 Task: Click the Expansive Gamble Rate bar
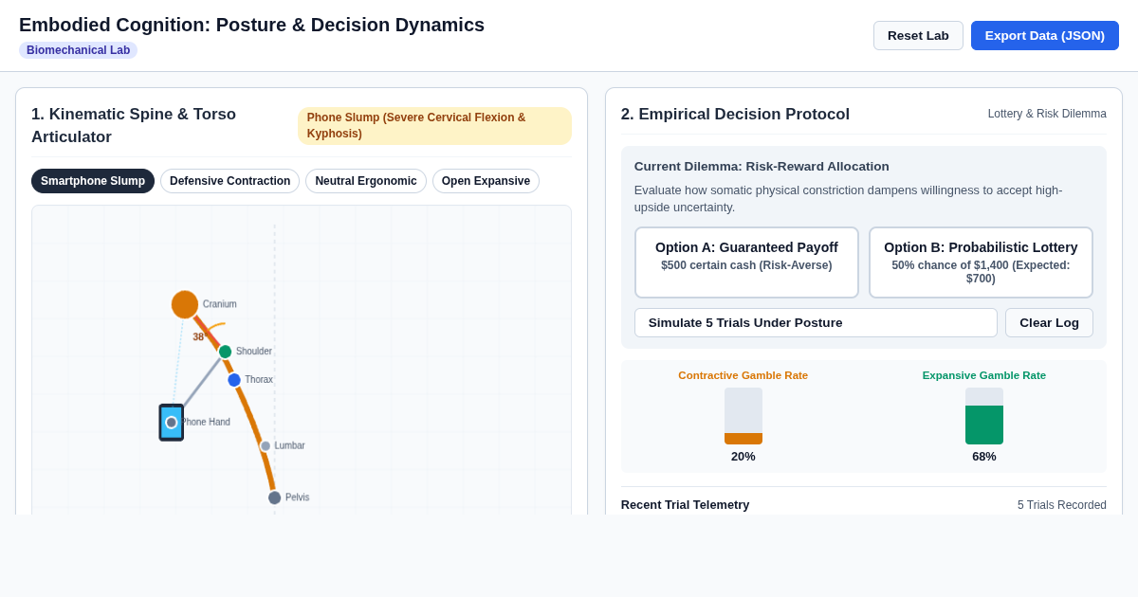point(984,416)
